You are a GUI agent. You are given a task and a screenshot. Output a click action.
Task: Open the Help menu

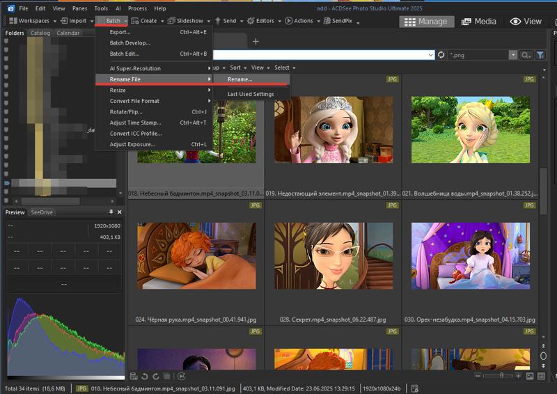point(160,8)
